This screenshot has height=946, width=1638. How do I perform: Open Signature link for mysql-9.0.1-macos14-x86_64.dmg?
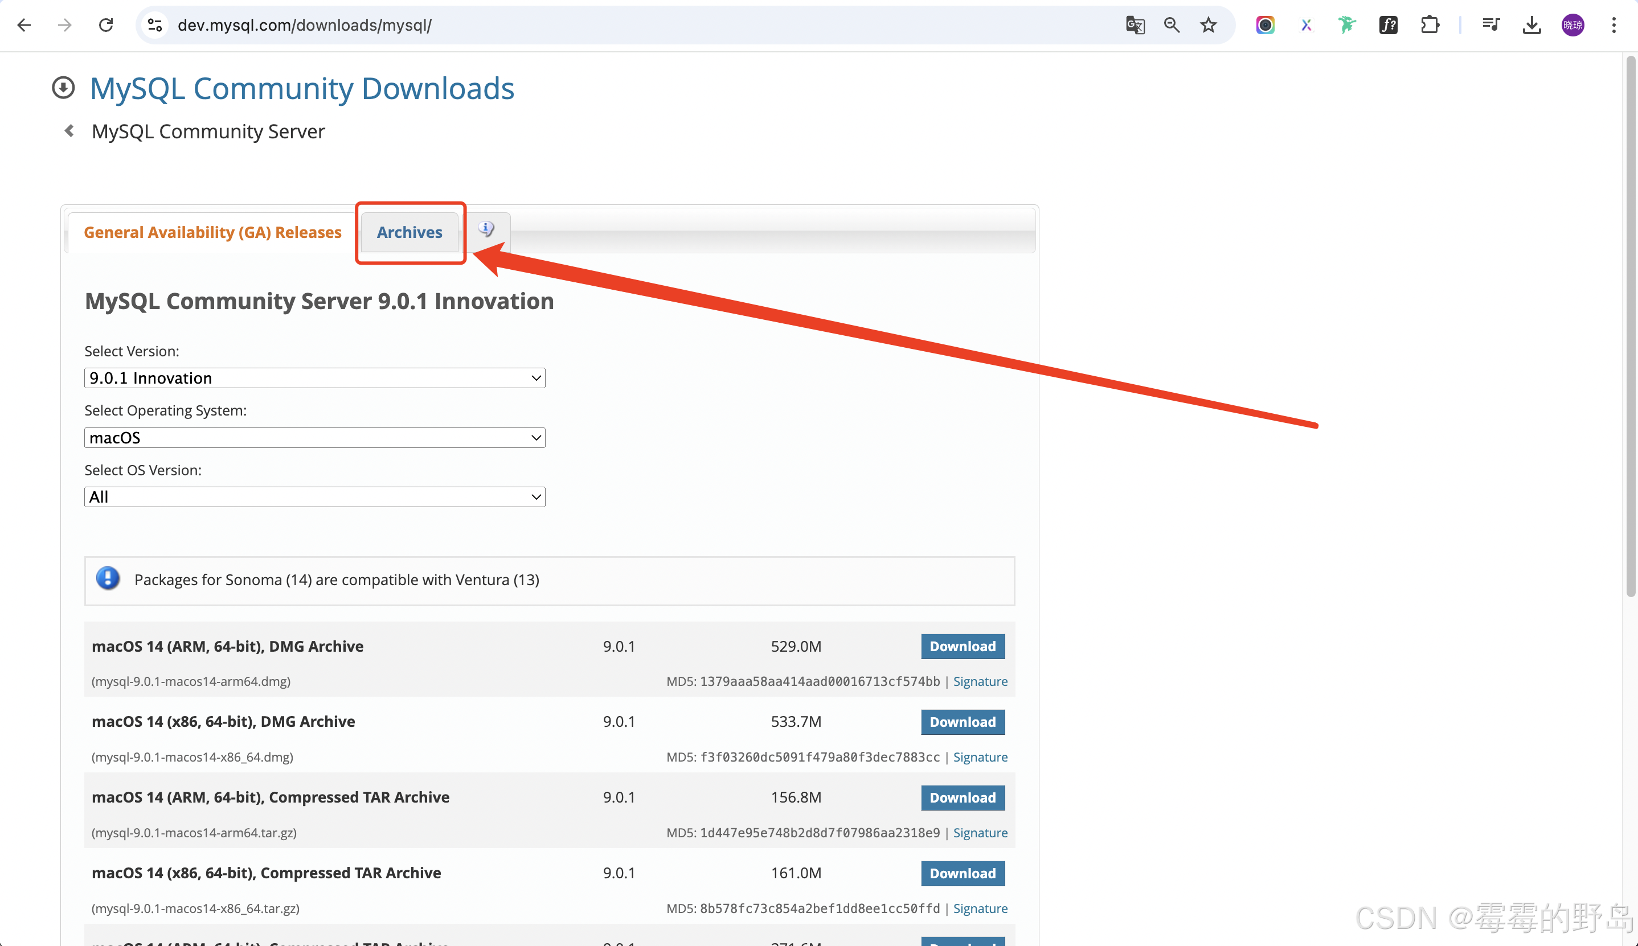(x=980, y=757)
